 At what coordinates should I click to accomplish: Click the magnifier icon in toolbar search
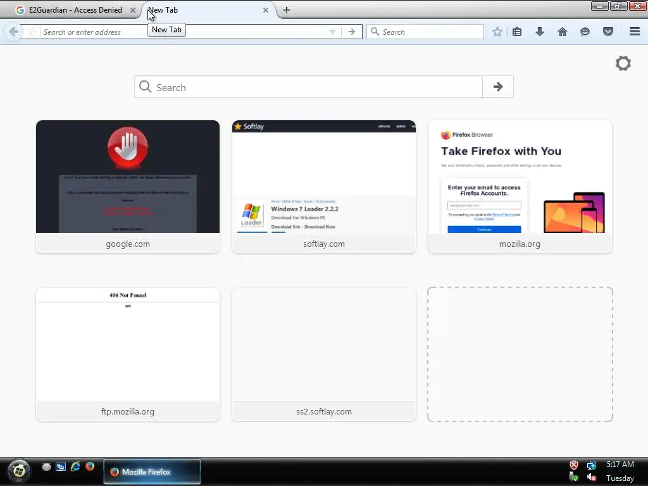pos(375,32)
